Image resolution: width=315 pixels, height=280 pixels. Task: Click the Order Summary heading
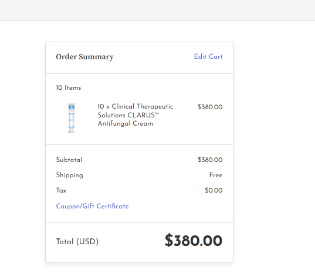pos(85,57)
